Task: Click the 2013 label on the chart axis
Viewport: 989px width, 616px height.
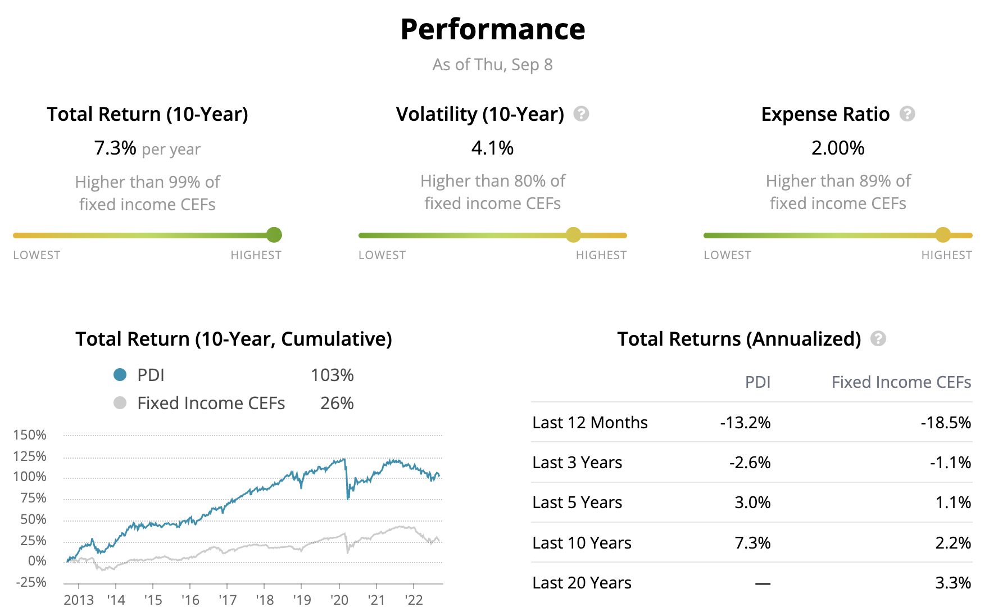Action: [79, 600]
